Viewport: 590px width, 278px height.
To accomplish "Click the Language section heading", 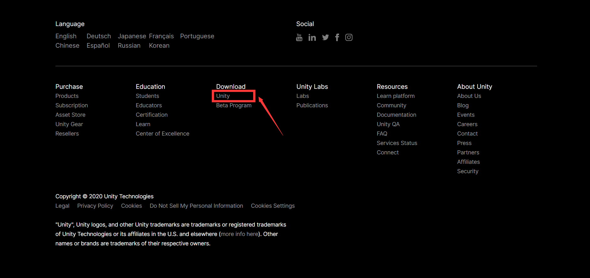I will pyautogui.click(x=70, y=24).
